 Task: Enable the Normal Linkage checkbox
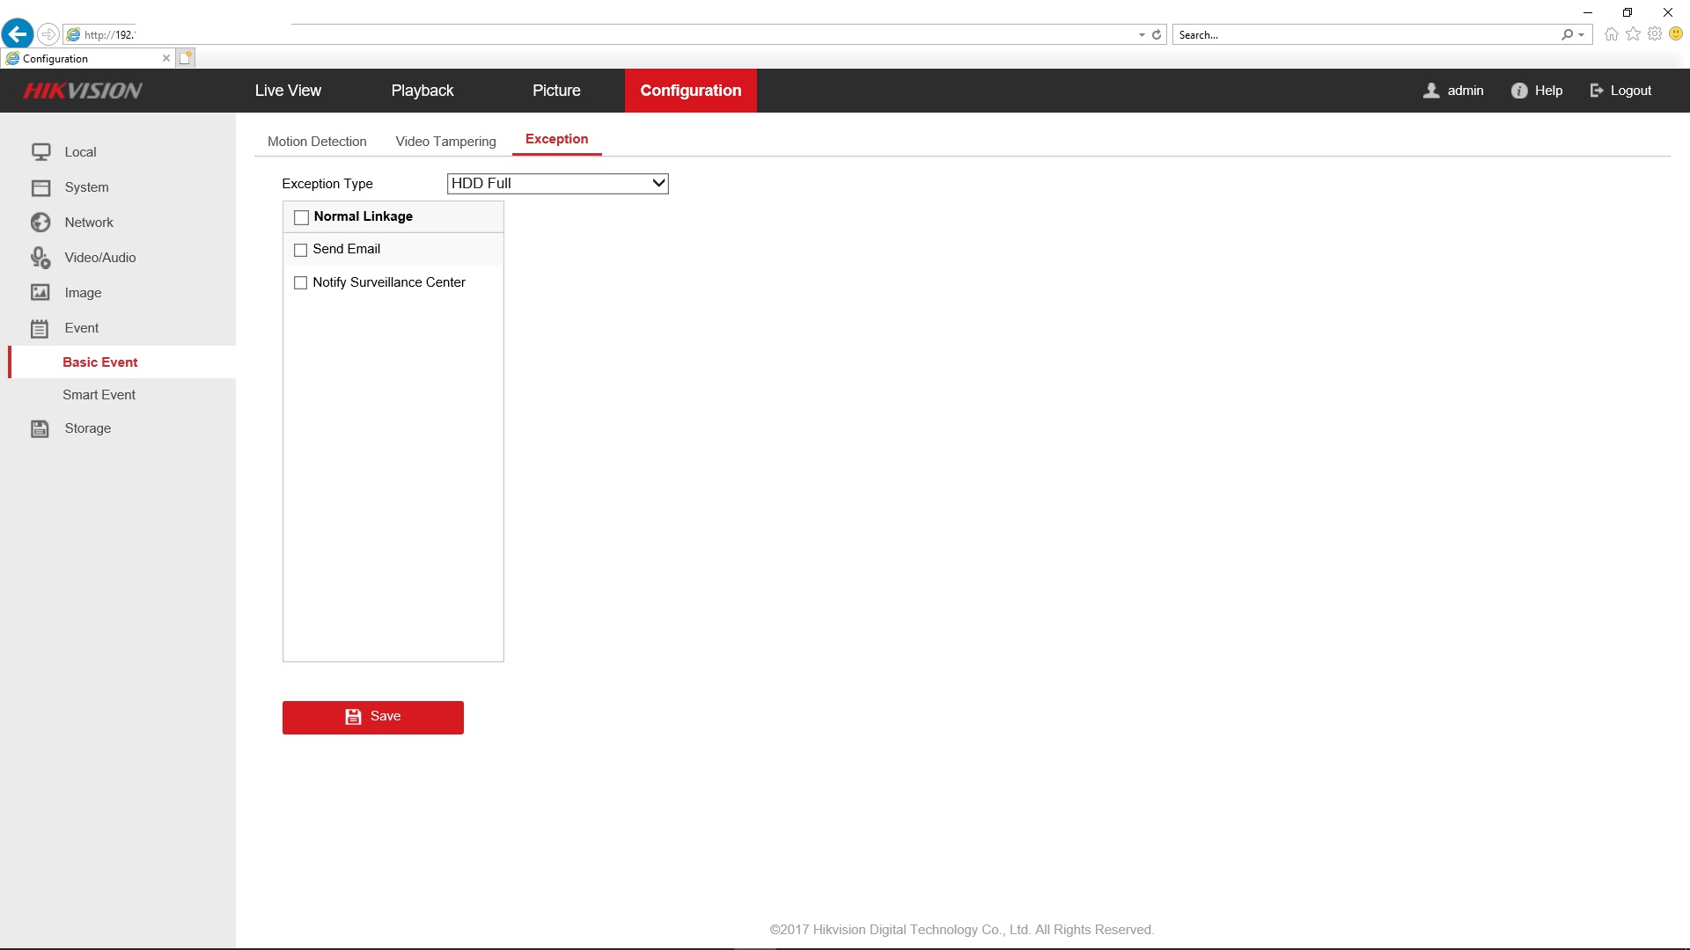coord(301,217)
